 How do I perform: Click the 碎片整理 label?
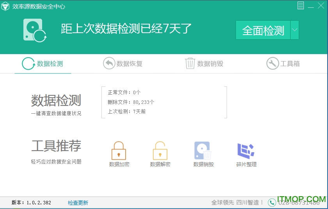point(246,165)
